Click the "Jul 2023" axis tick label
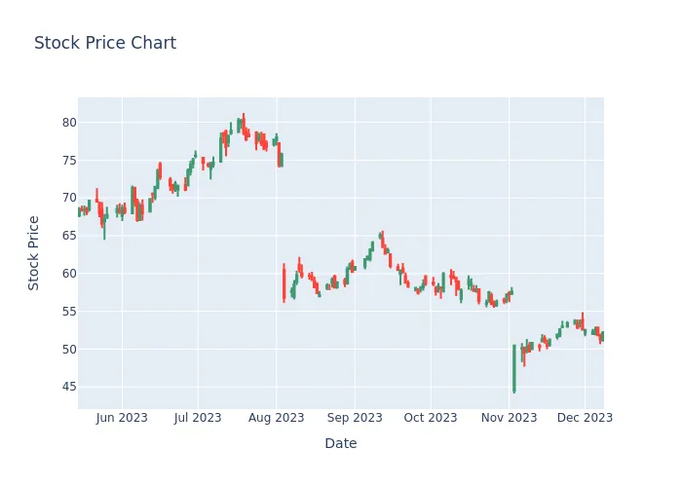This screenshot has height=487, width=682. 198,418
